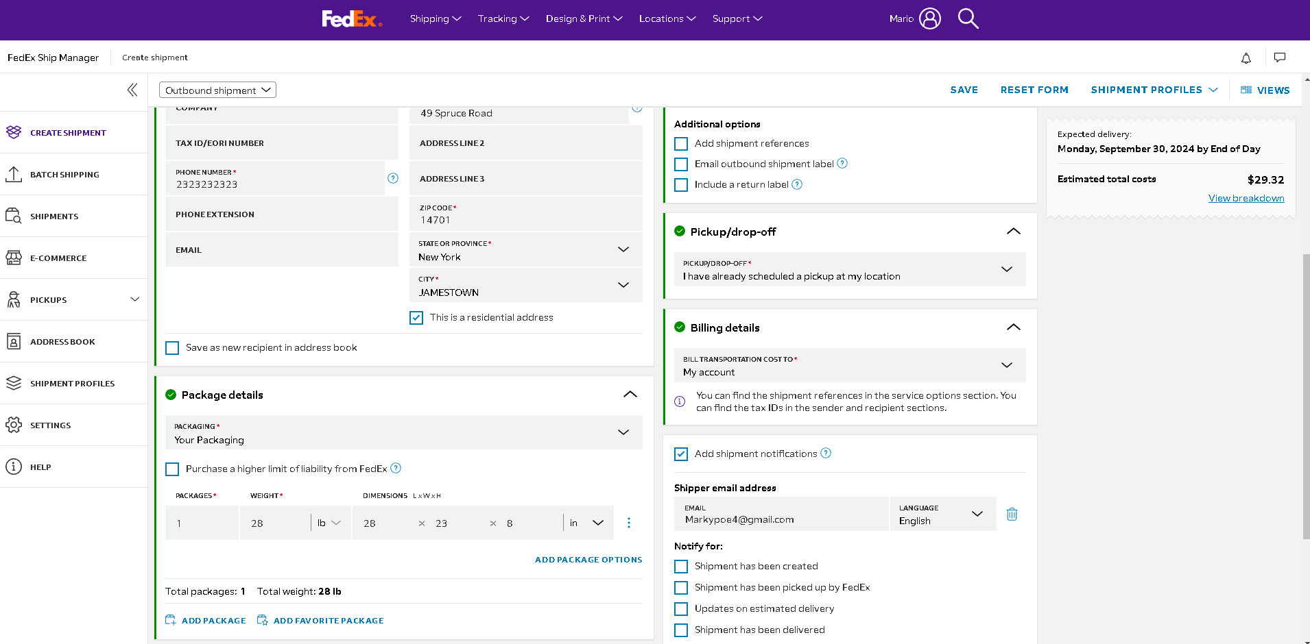Screen dimensions: 1310x644
Task: Open help for phone number field
Action: pos(393,178)
